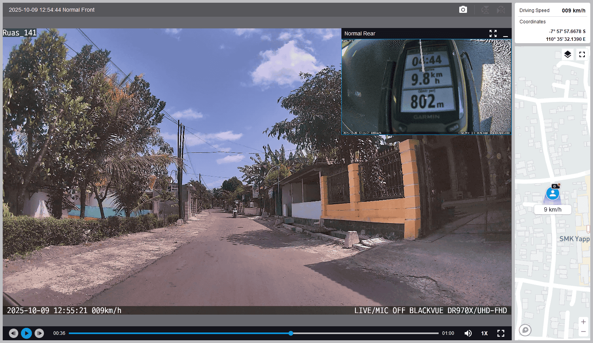Minimize the Normal Rear video panel

[506, 34]
